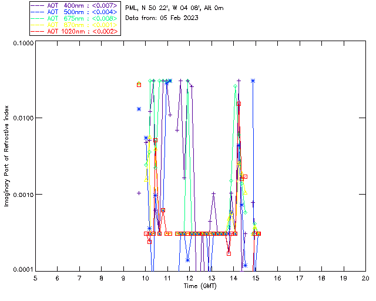Click the lone blue asterisk marker near 15:00 at top
The height and width of the screenshot is (301, 376).
253,81
